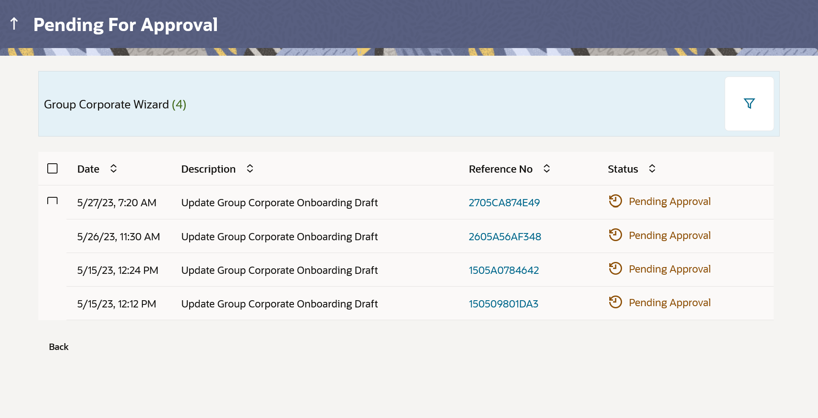
Task: Click pending clock icon for 2705CA874E49
Action: (615, 201)
